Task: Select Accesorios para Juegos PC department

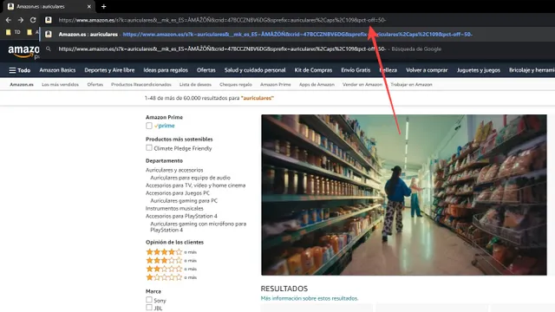Action: pyautogui.click(x=177, y=193)
